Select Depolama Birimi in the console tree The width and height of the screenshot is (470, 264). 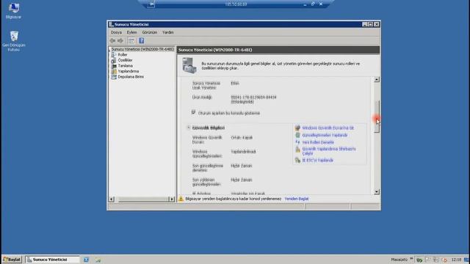click(x=131, y=77)
